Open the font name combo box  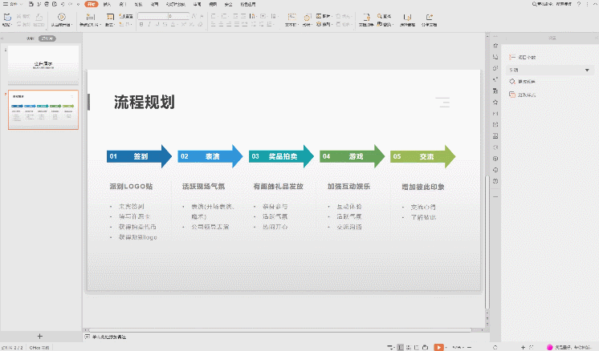coord(153,16)
